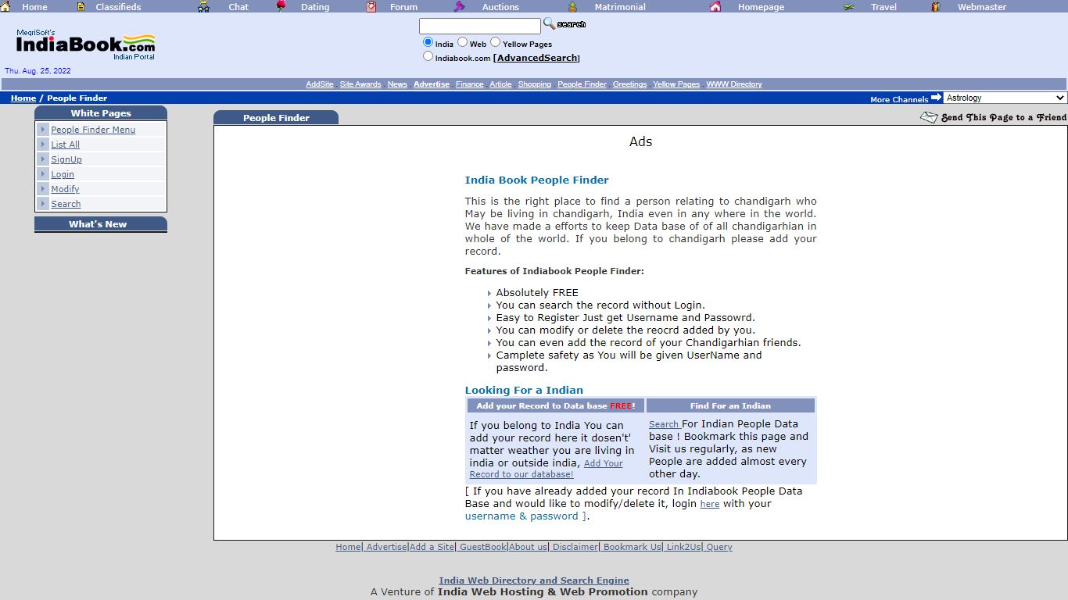Click the White Pages sidebar header
This screenshot has height=600, width=1068.
[101, 113]
